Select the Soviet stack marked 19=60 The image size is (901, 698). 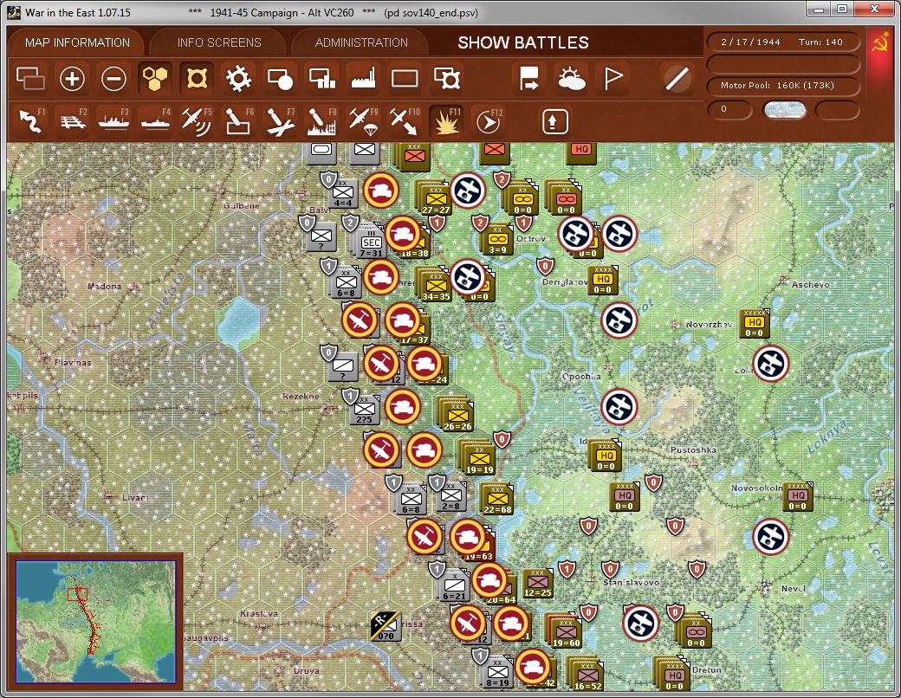pyautogui.click(x=566, y=632)
